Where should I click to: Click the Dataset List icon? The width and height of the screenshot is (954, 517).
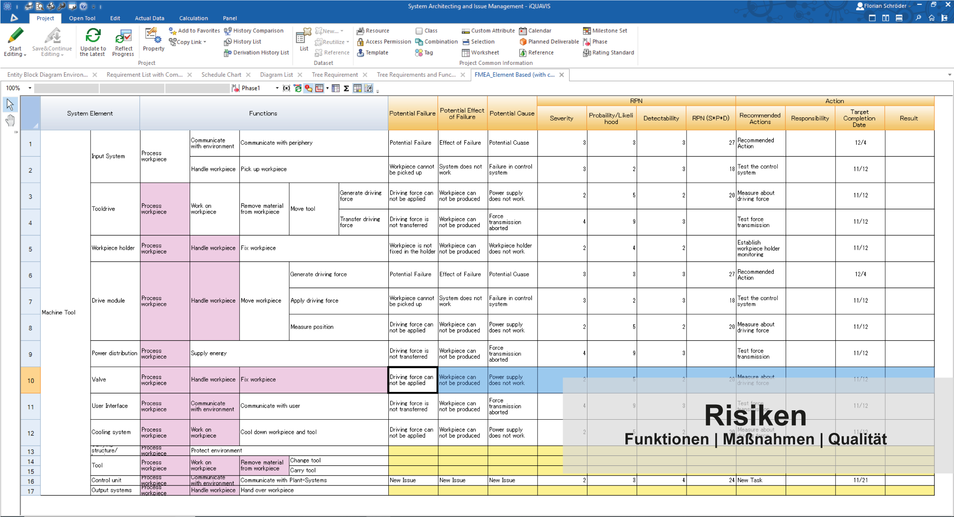pos(304,36)
